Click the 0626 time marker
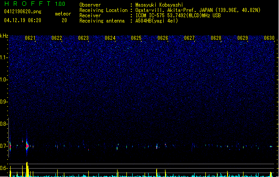 163,38
